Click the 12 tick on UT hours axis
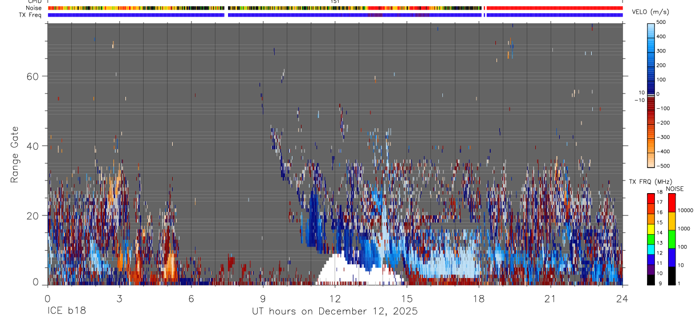The height and width of the screenshot is (323, 700). click(x=335, y=298)
